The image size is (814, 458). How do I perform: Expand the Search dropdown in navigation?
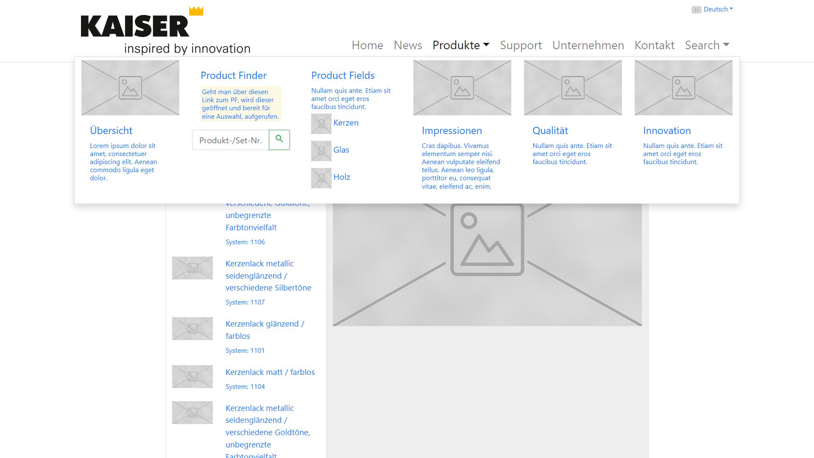(x=707, y=45)
